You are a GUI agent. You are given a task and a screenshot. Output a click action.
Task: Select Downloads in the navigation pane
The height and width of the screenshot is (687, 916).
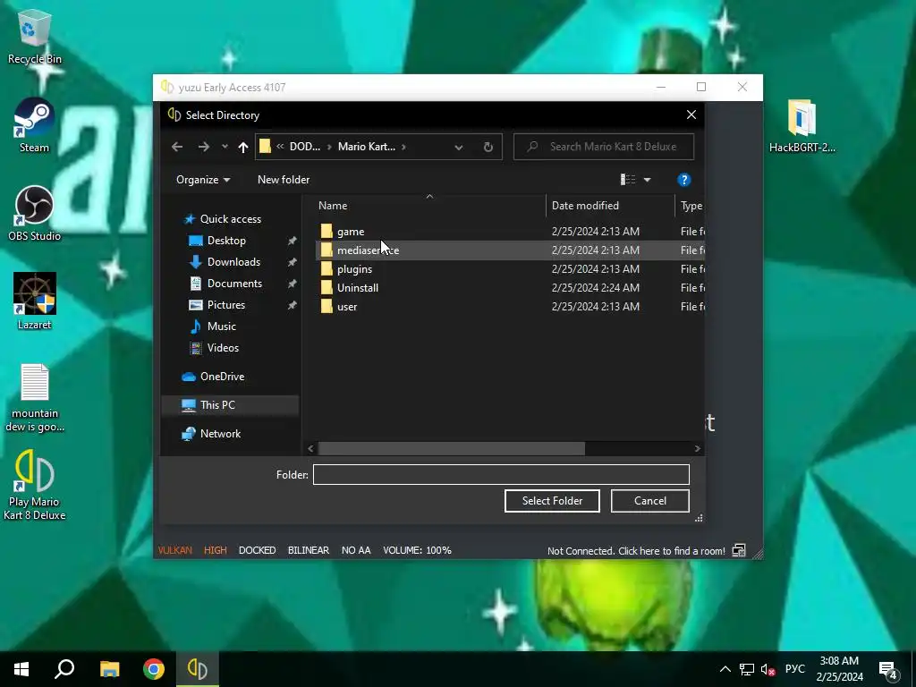(x=233, y=262)
